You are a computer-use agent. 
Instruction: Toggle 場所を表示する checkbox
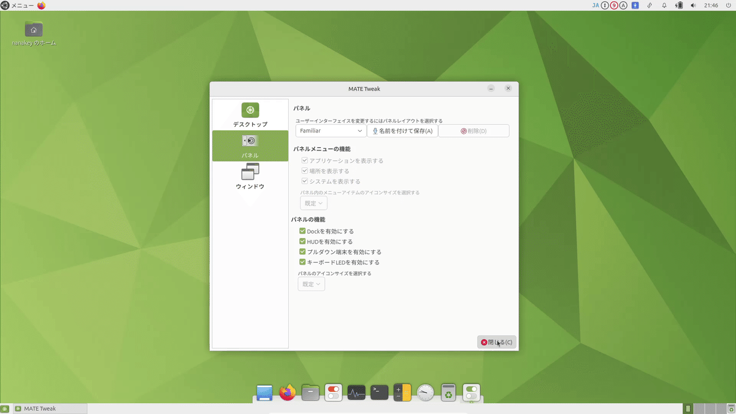click(x=325, y=171)
